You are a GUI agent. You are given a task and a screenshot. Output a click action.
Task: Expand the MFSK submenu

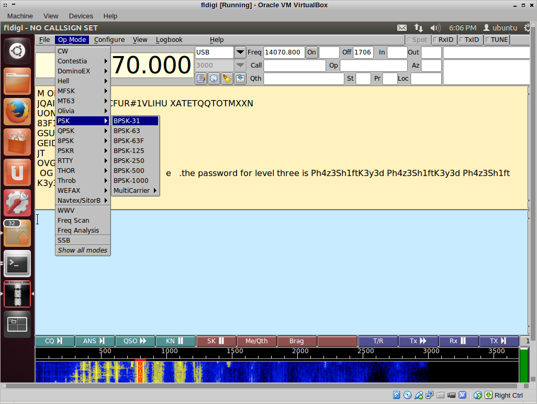pos(83,91)
